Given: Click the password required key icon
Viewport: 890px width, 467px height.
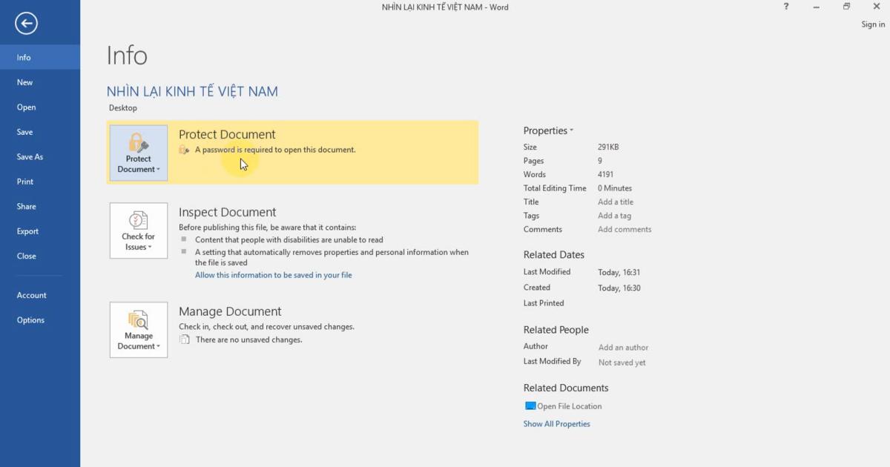Looking at the screenshot, I should 183,150.
